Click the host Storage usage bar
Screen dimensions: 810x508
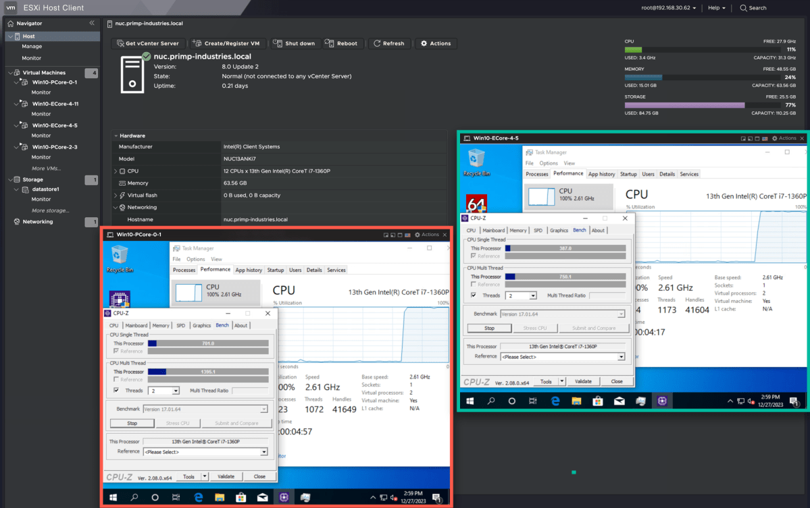pos(703,105)
